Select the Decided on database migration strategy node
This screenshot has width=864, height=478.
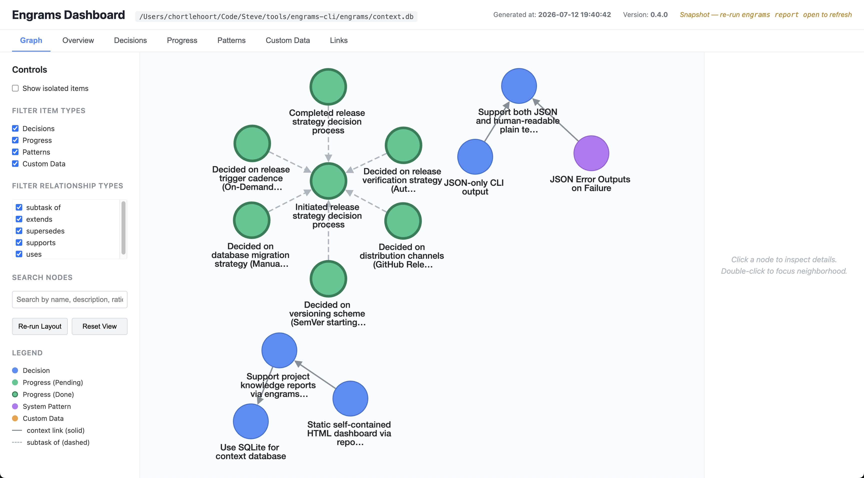pos(251,220)
